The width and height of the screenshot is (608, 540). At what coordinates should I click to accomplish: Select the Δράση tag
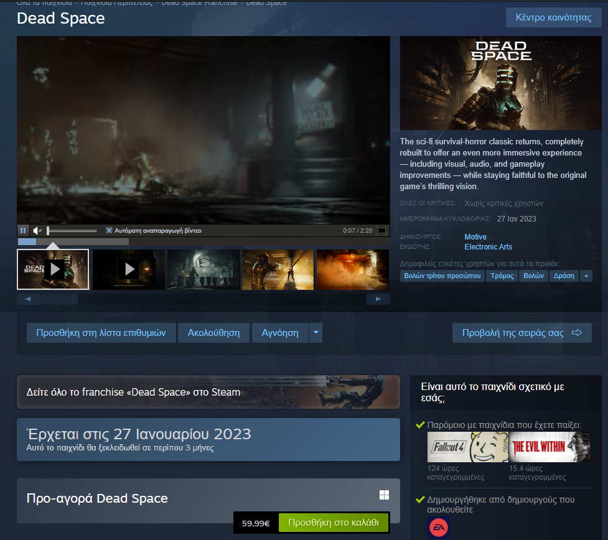564,276
